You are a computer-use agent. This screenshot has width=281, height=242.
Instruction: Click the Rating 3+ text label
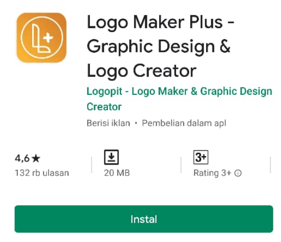tap(212, 173)
